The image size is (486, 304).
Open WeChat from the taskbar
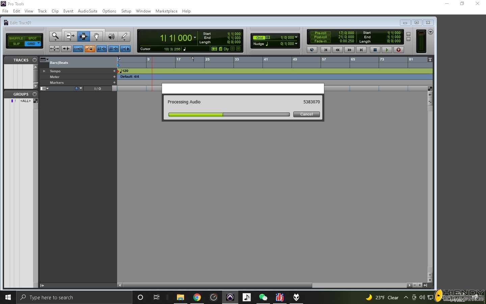(263, 297)
